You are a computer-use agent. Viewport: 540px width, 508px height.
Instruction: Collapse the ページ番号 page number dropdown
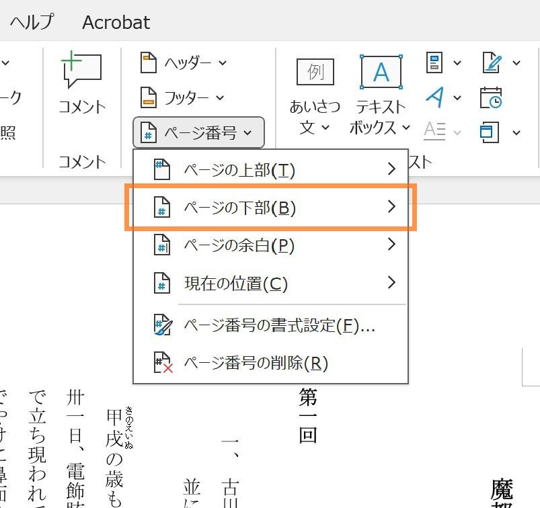(x=198, y=133)
